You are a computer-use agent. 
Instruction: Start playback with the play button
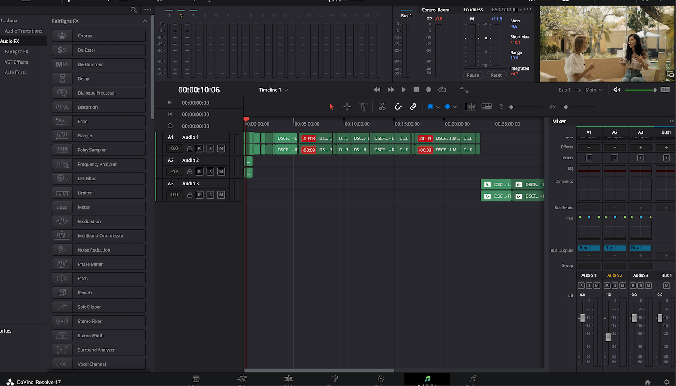[404, 90]
